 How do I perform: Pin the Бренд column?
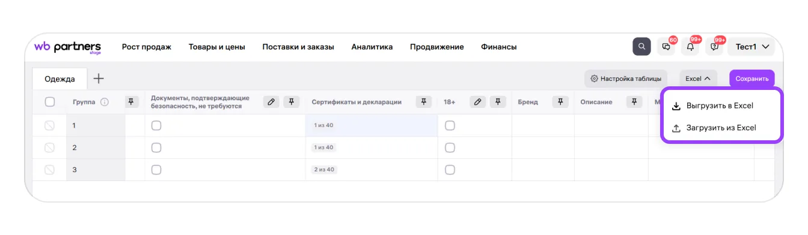(x=560, y=102)
